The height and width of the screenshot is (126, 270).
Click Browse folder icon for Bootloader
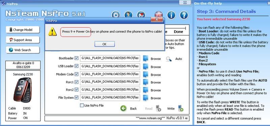click(145, 59)
